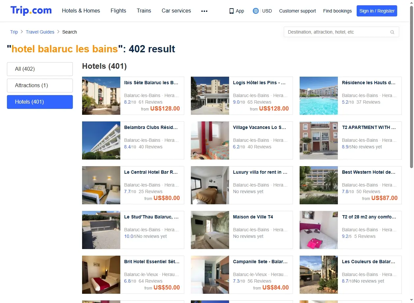This screenshot has height=303, width=414.
Task: Open Logis Hôtel les Pins thumbnail
Action: point(210,96)
